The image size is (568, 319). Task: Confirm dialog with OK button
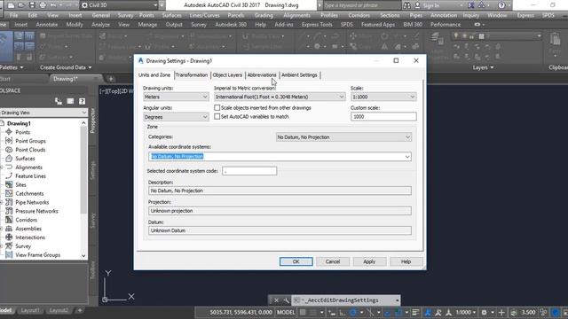pos(296,261)
